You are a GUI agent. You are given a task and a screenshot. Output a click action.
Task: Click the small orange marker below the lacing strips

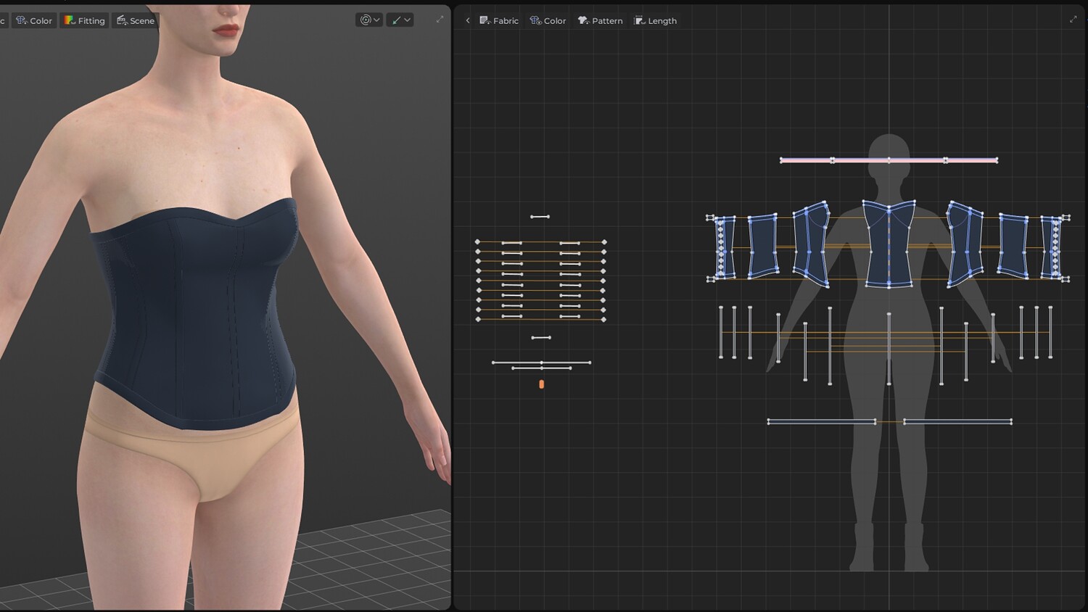[x=542, y=384]
